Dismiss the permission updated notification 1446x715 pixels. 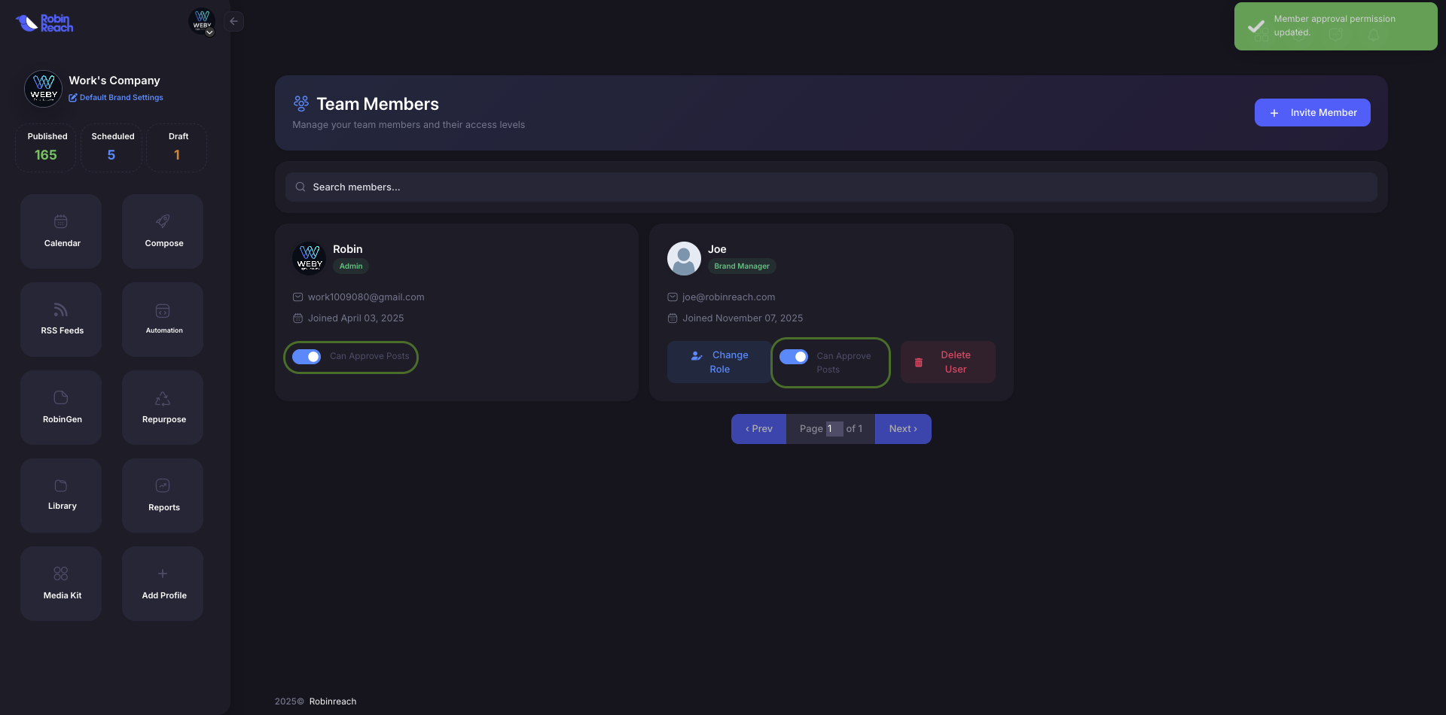1335,26
